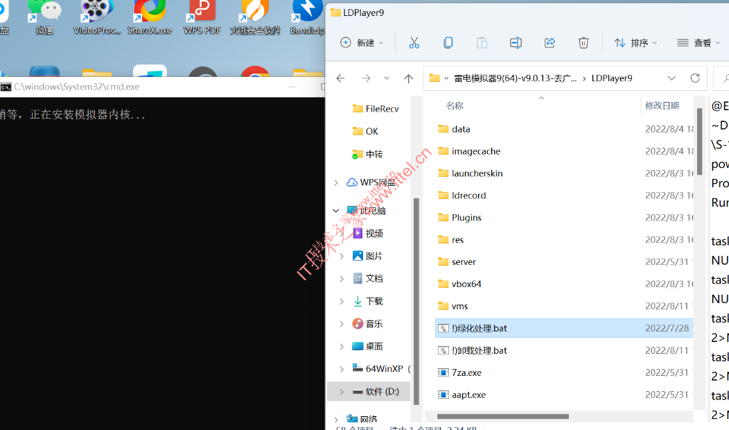Open the 查看 (View) dropdown
729x430 pixels.
pyautogui.click(x=699, y=43)
